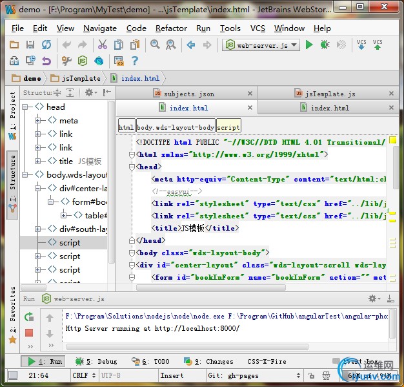The width and height of the screenshot is (404, 387).
Task: Open the 6: TODO tool window button
Action: 150,361
